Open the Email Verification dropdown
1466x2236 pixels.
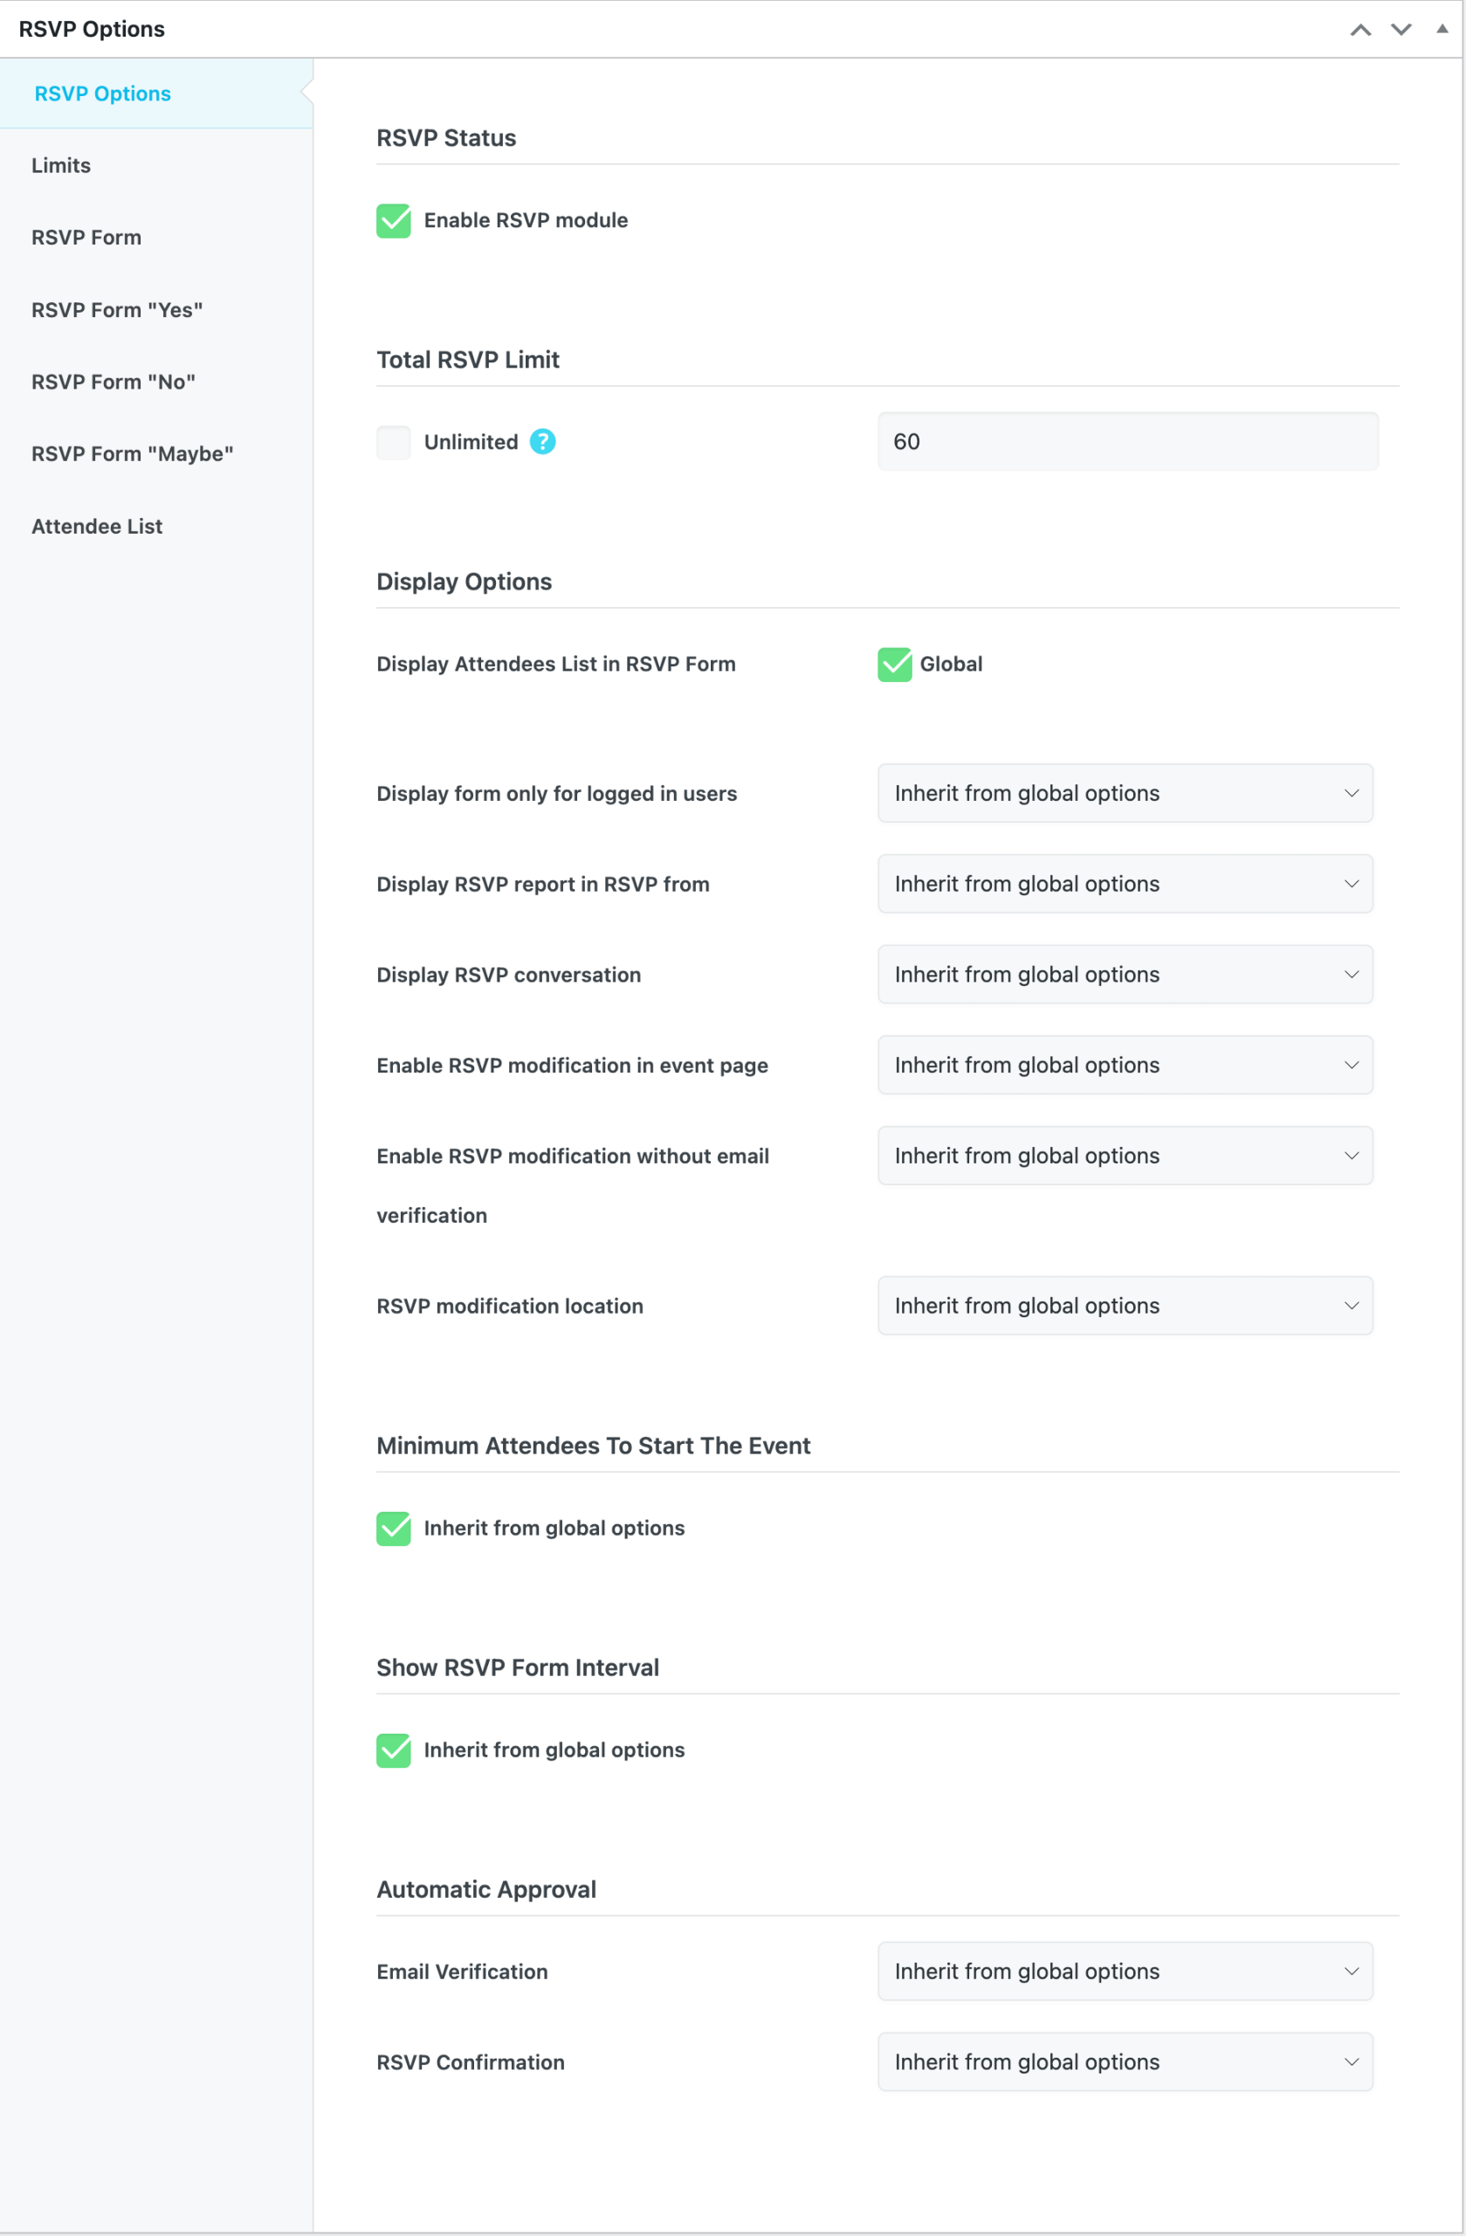[1124, 1971]
